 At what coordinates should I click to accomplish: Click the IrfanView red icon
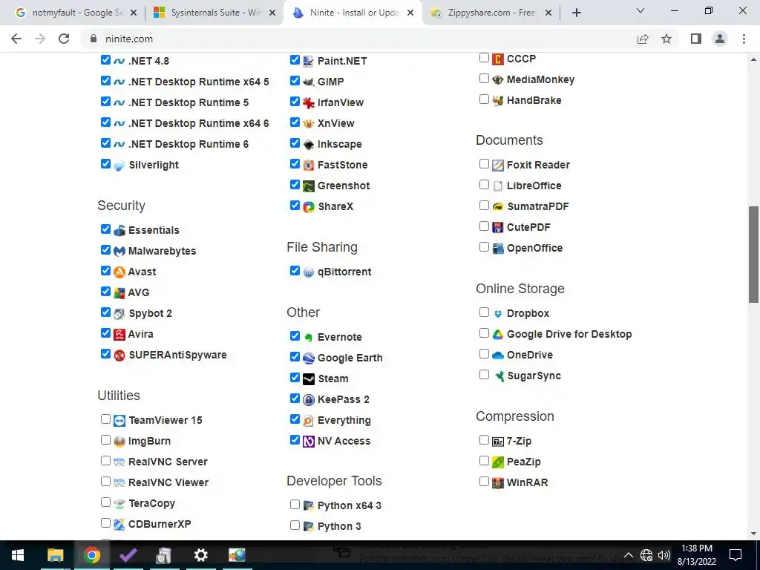pyautogui.click(x=309, y=102)
